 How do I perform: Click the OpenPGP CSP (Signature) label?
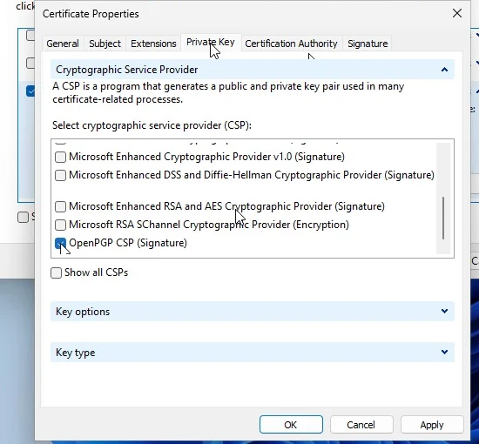[x=128, y=243]
